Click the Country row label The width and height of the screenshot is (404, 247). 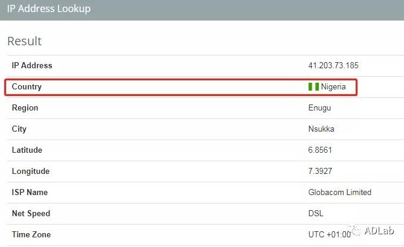(x=27, y=86)
